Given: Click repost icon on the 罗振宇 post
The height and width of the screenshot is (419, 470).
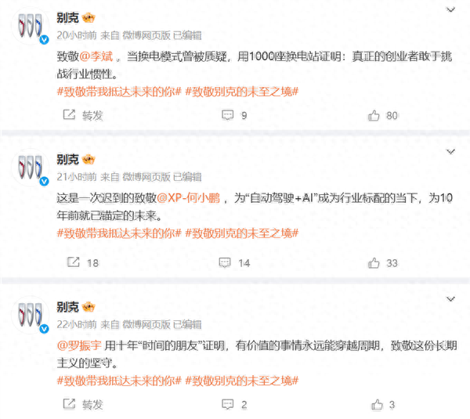Looking at the screenshot, I should coord(69,404).
